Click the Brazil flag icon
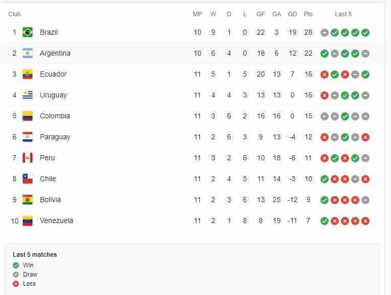The image size is (391, 295). click(x=28, y=32)
